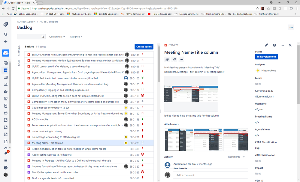Open search from the Jira sidebar
This screenshot has height=182, width=300.
pyautogui.click(x=5, y=34)
